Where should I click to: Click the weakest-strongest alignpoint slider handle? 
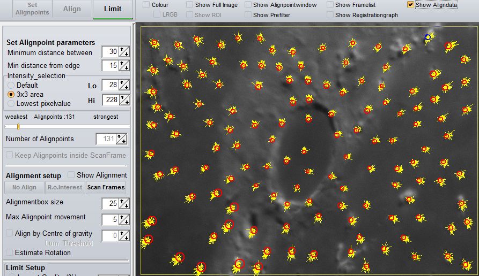pyautogui.click(x=18, y=126)
